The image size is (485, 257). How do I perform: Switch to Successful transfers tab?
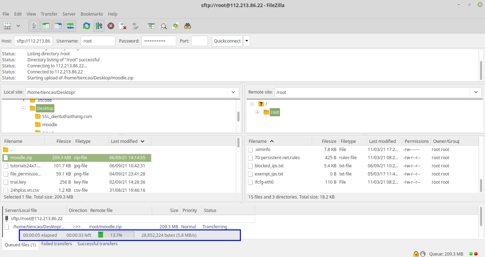[97, 244]
